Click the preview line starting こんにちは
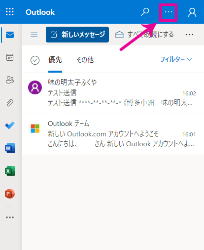204x250 pixels. coord(121,144)
